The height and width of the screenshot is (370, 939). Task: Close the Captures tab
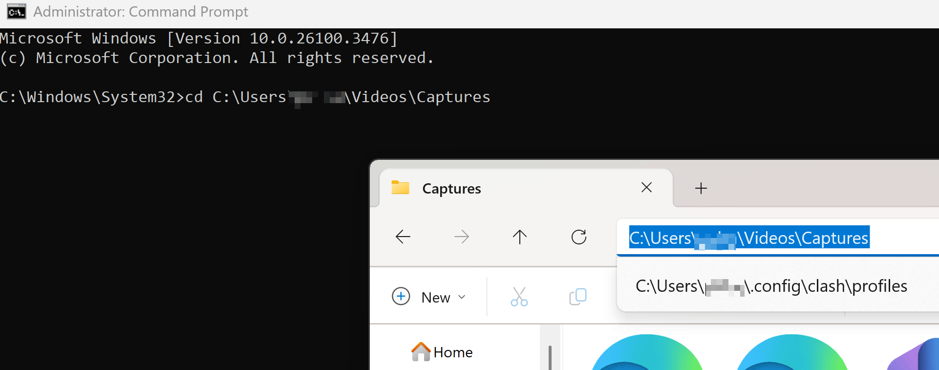point(646,187)
